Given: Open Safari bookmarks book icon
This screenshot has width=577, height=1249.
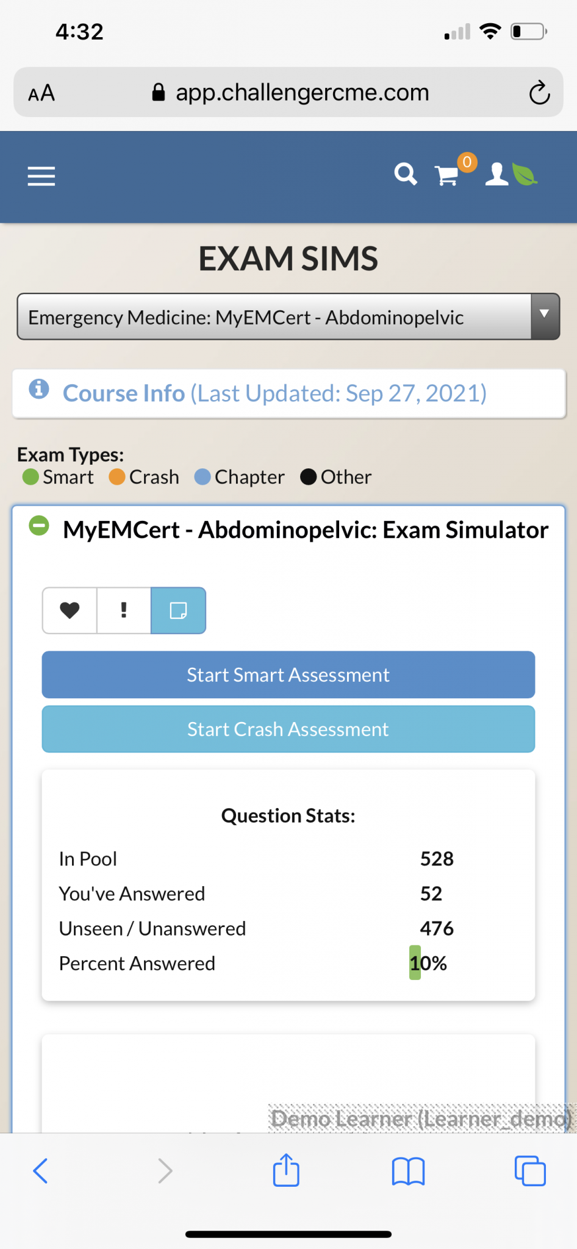Looking at the screenshot, I should pos(408,1171).
